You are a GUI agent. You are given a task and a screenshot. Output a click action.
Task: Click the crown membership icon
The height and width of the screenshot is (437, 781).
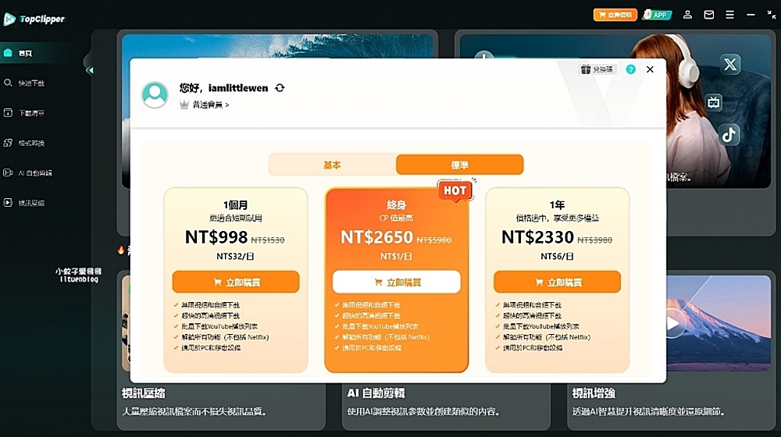tap(184, 105)
